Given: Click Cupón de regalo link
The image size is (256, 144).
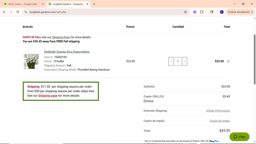Looking at the screenshot, I should point(220,121).
